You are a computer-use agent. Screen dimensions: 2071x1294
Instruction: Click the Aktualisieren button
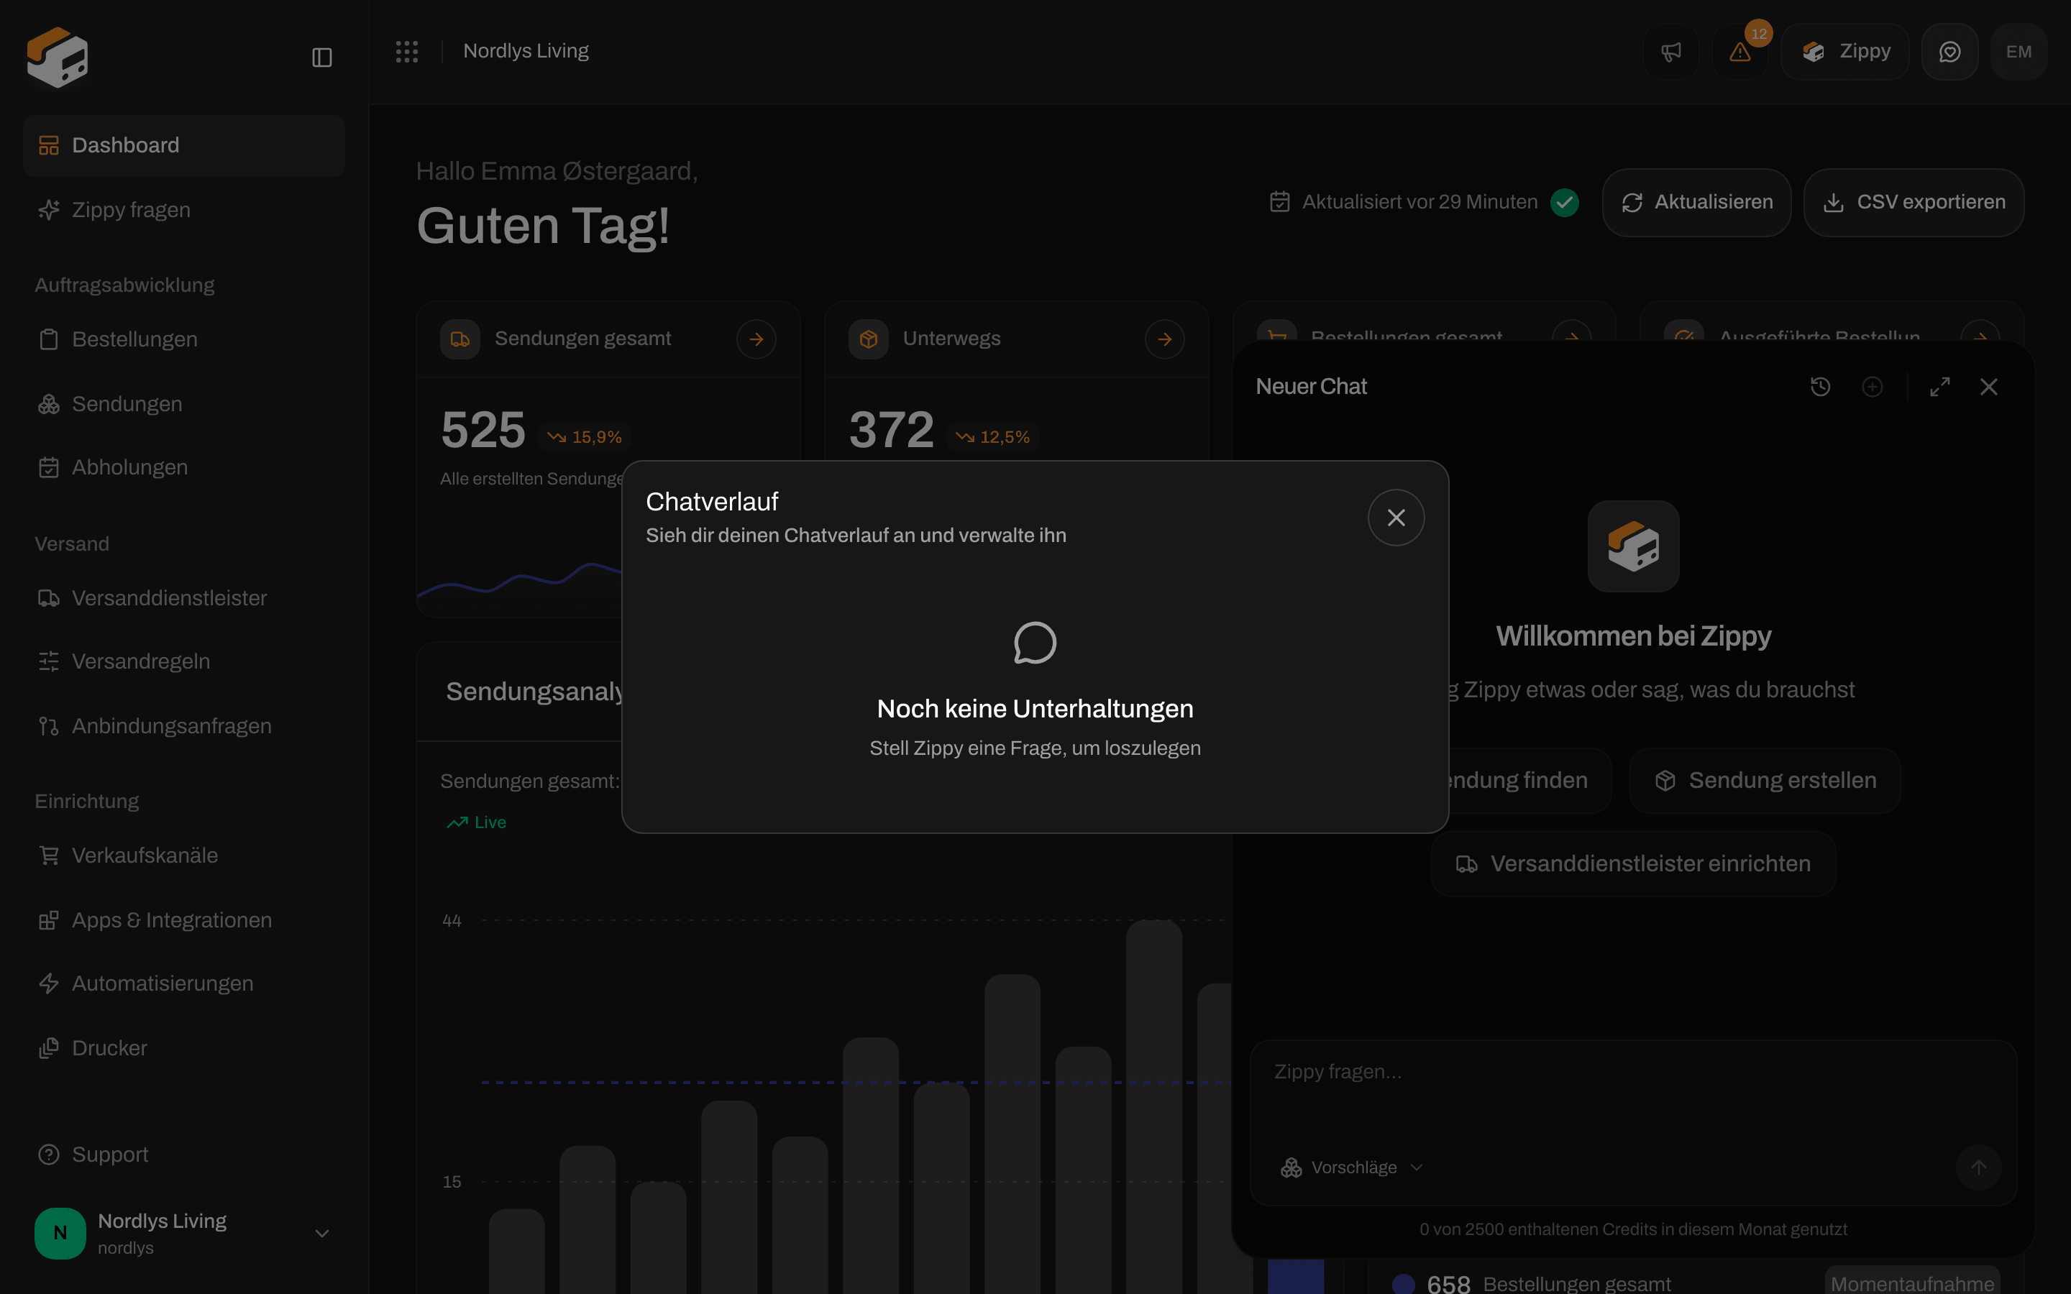pyautogui.click(x=1696, y=202)
